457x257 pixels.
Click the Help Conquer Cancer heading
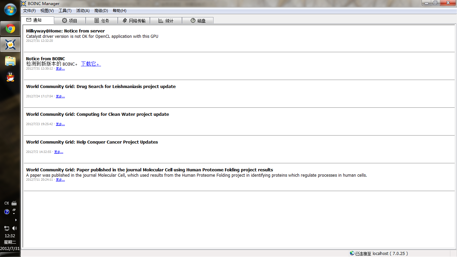coord(92,142)
